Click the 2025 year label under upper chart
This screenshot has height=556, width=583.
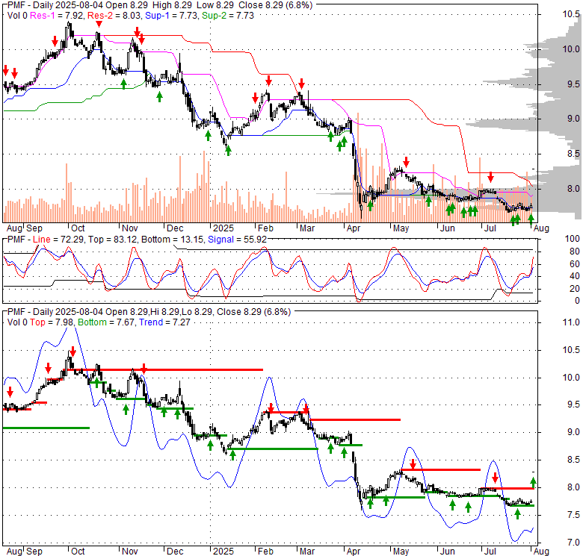click(x=223, y=228)
